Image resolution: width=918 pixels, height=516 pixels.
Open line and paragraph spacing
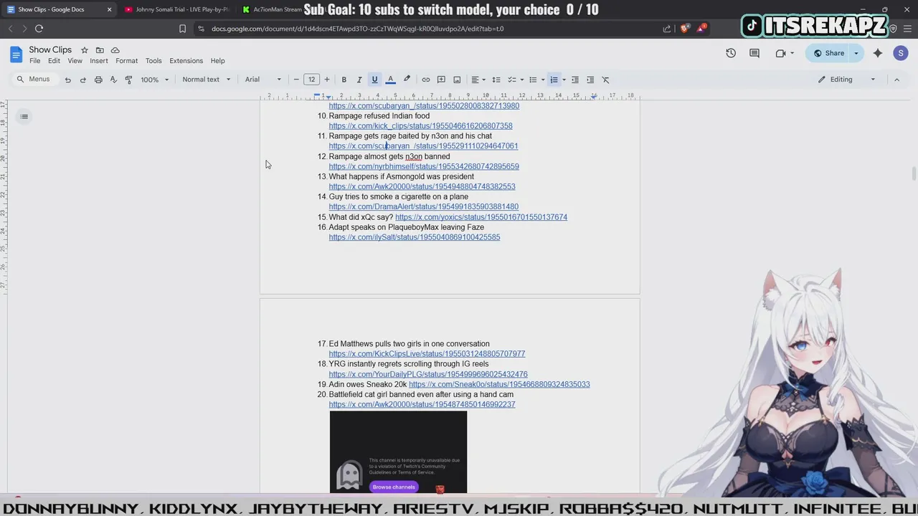[x=496, y=80]
